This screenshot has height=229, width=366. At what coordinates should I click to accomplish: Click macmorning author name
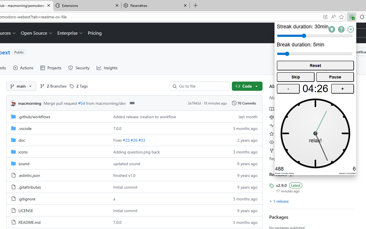tap(30, 103)
